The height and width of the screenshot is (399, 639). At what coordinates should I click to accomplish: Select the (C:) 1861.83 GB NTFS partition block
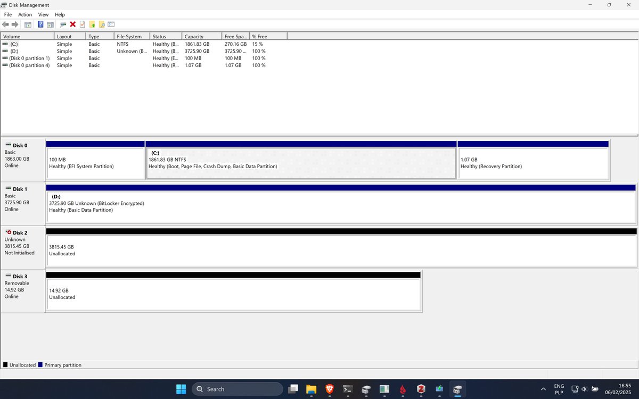click(301, 161)
